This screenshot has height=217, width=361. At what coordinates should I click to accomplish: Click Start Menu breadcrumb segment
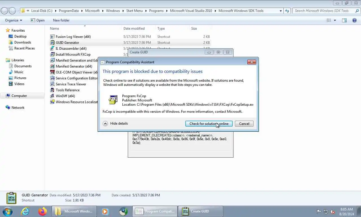click(x=135, y=11)
